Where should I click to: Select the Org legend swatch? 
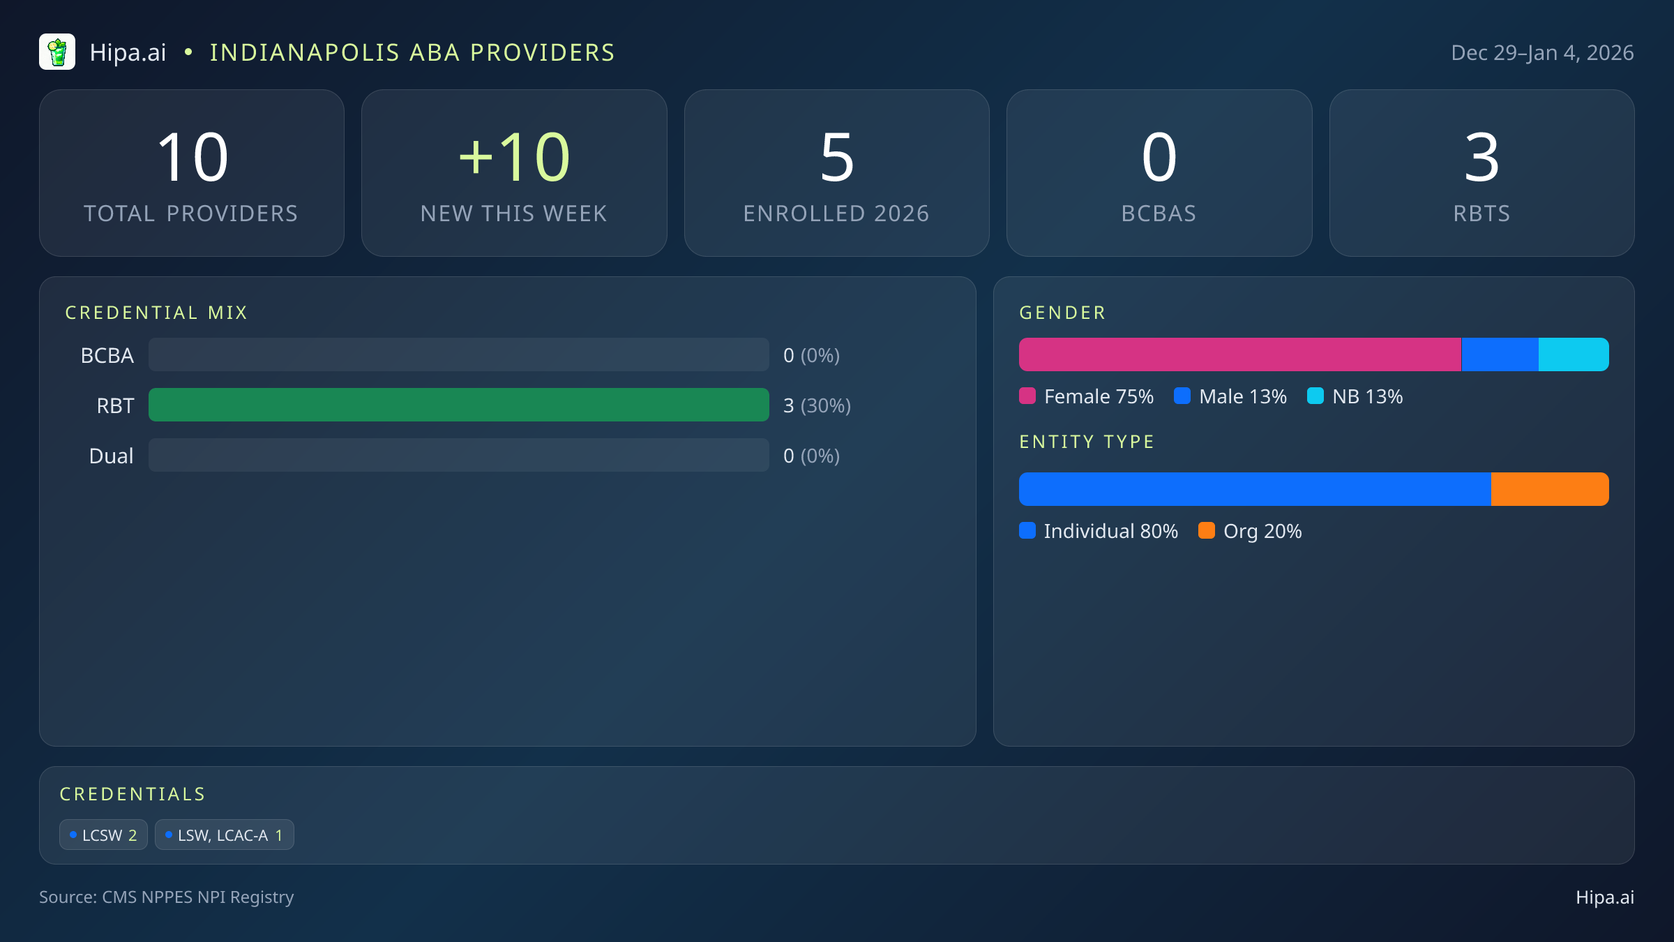(x=1207, y=531)
